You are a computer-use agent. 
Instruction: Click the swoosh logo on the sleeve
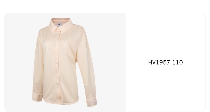coord(90,94)
